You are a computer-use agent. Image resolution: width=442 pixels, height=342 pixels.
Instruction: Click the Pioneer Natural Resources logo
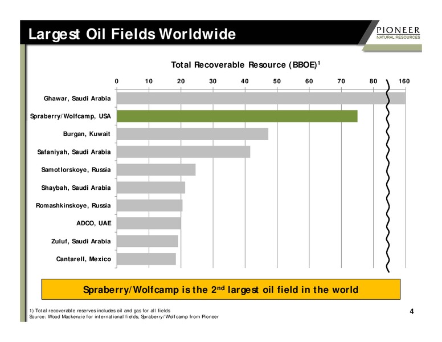pos(398,32)
